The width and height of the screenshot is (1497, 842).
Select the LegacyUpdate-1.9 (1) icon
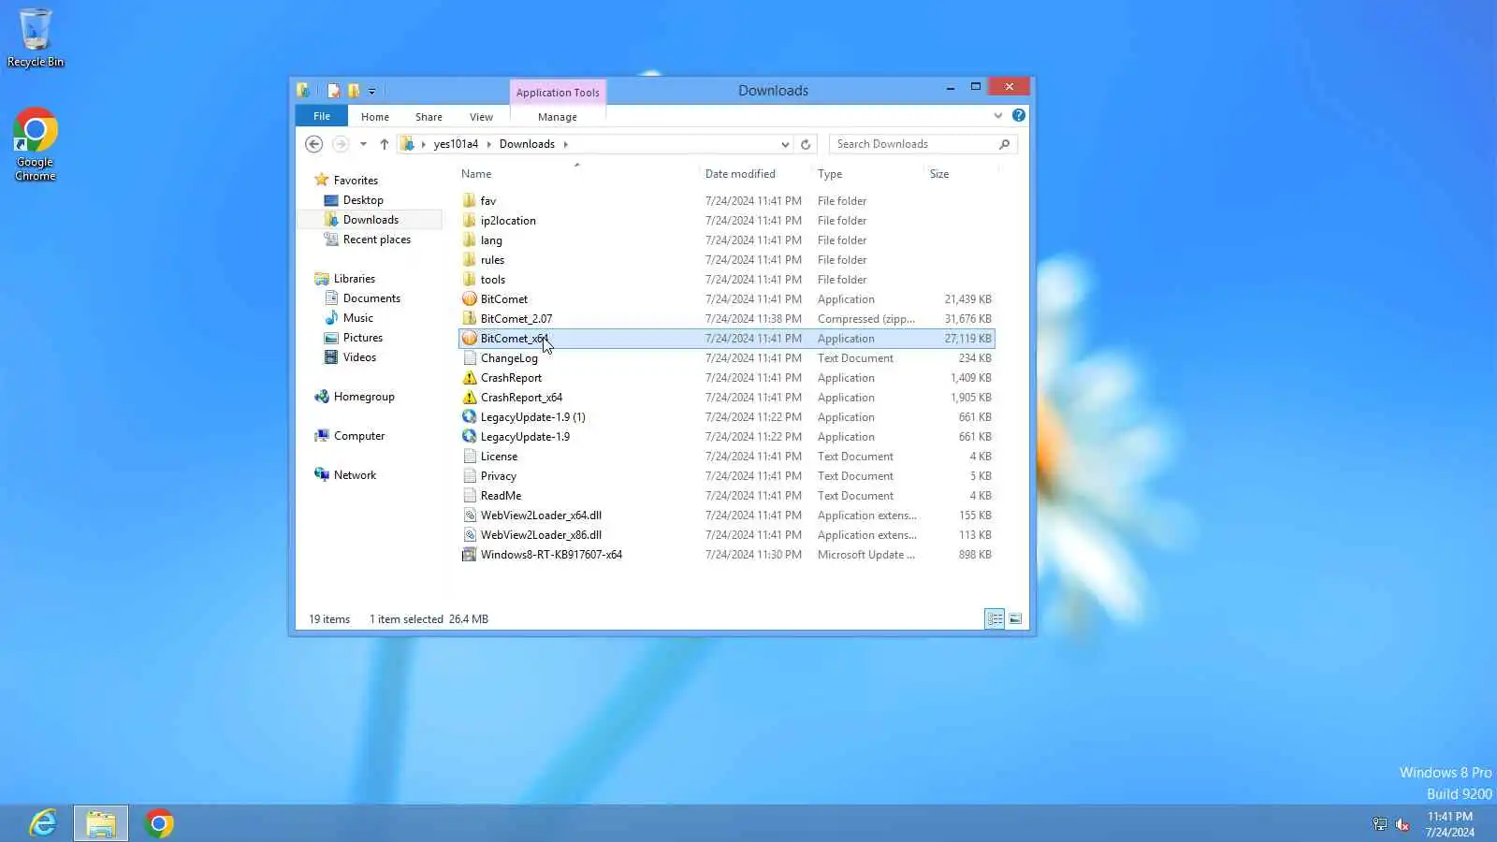470,417
